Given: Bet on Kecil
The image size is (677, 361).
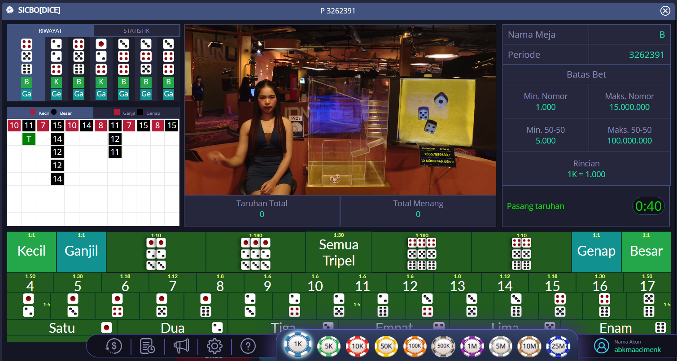Looking at the screenshot, I should click(x=31, y=252).
